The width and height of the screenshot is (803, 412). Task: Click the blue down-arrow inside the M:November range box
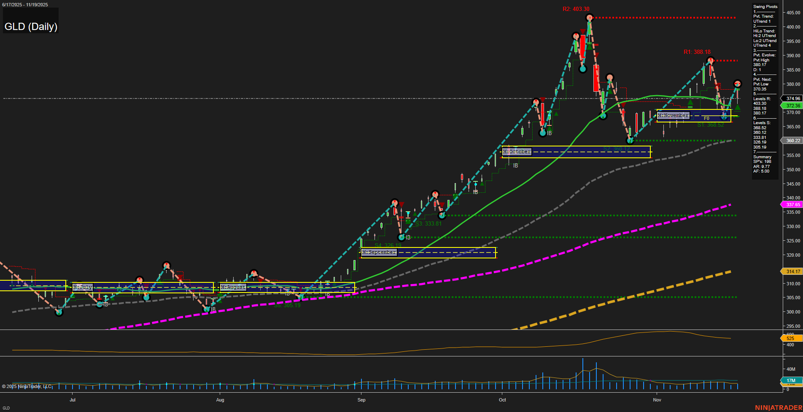724,116
